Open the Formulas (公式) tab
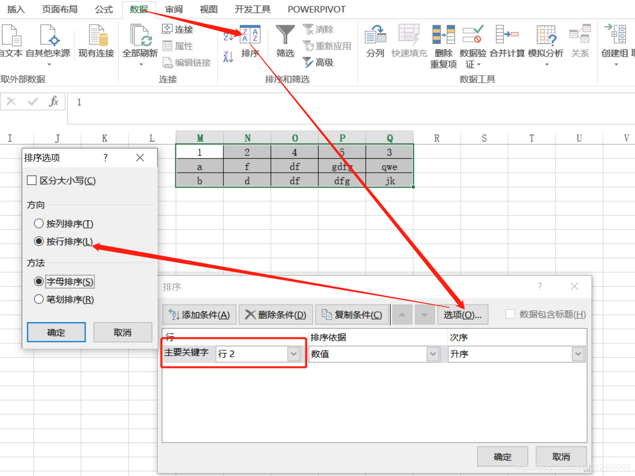Screen dimensions: 635x476 tap(104, 9)
